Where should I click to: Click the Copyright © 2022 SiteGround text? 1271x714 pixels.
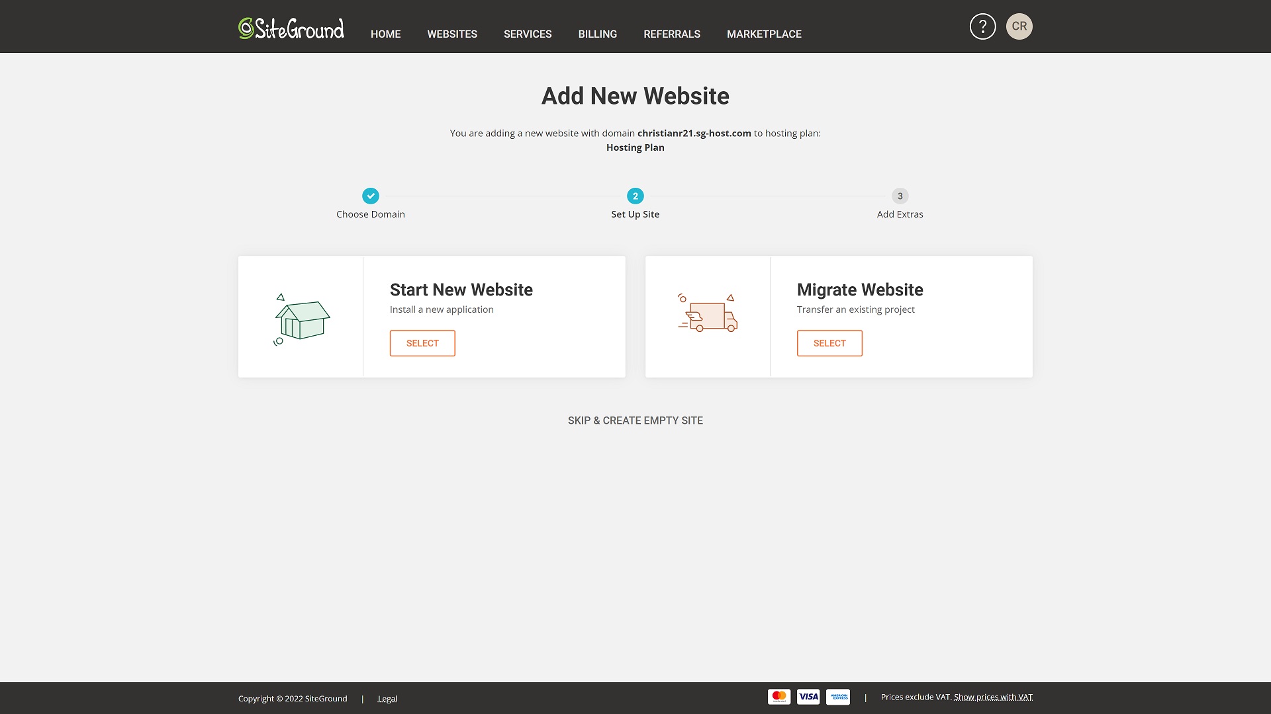pos(293,699)
